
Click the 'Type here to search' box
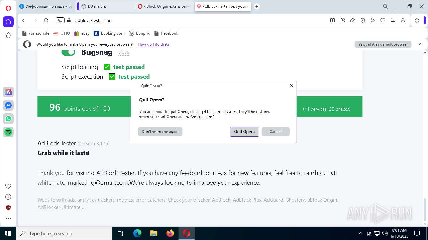click(x=64, y=233)
